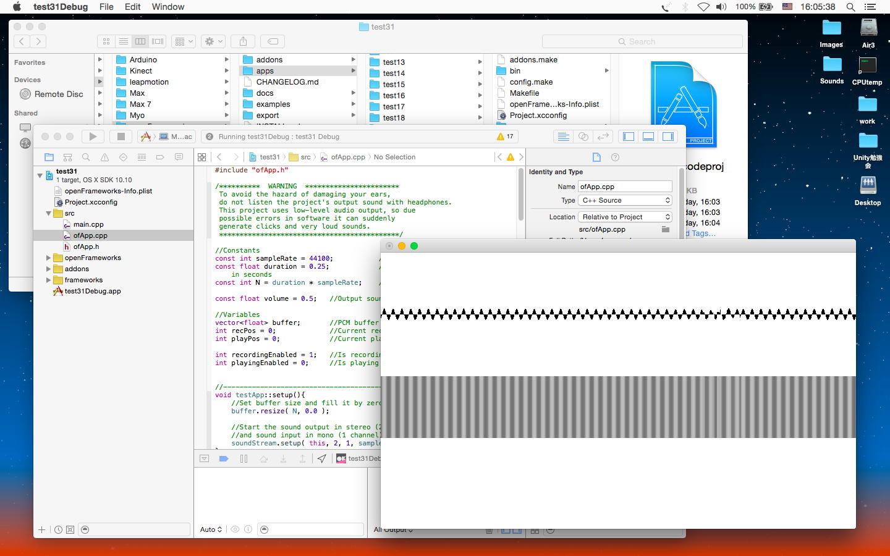Viewport: 890px width, 556px height.
Task: Click the 17 warnings indicator
Action: click(505, 137)
